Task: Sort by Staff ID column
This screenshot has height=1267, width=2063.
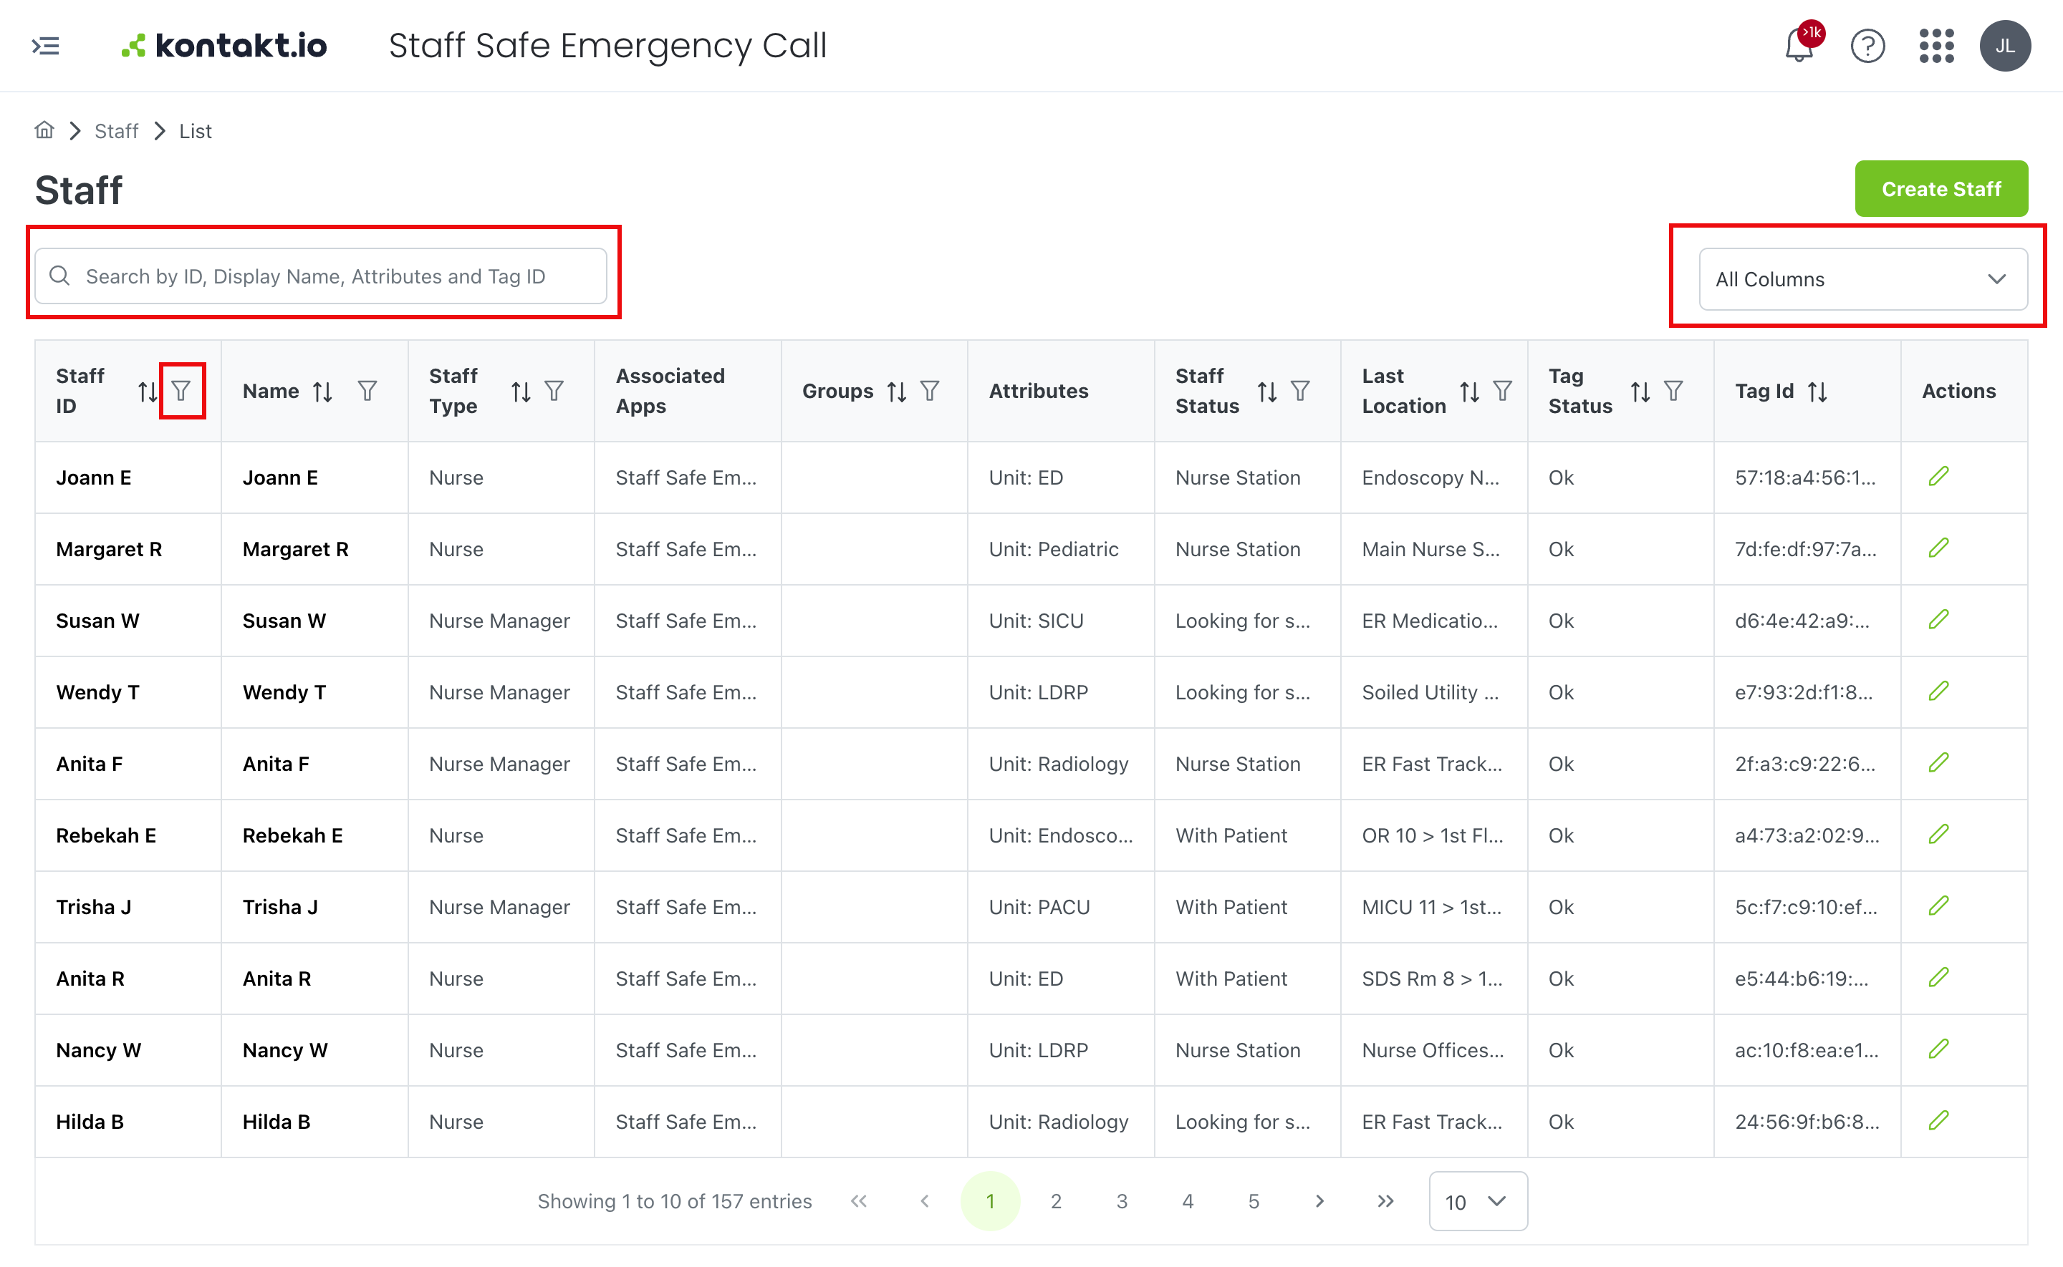Action: tap(147, 392)
